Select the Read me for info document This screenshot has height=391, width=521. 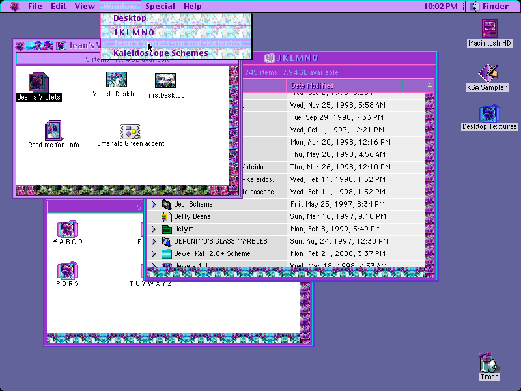53,130
